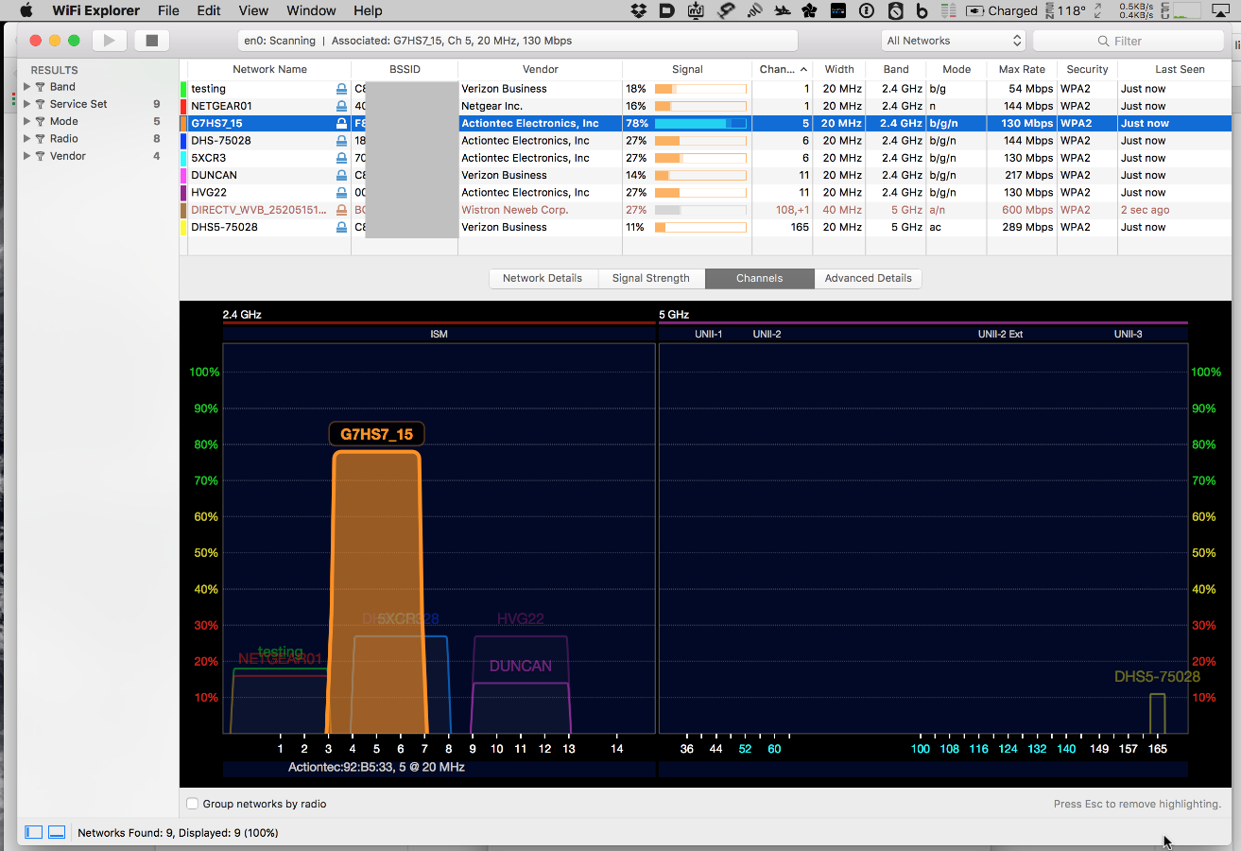Screen dimensions: 1241x851
Task: Toggle the bottom details pane icon
Action: pos(57,832)
